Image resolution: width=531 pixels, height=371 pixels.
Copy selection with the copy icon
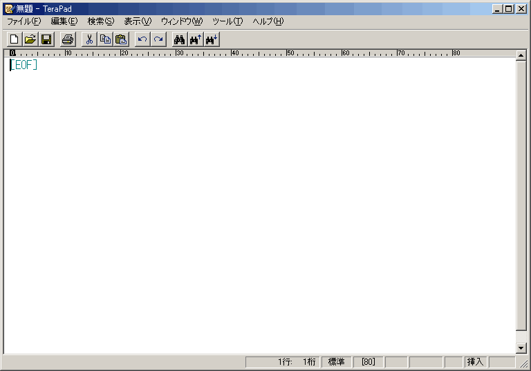point(105,39)
